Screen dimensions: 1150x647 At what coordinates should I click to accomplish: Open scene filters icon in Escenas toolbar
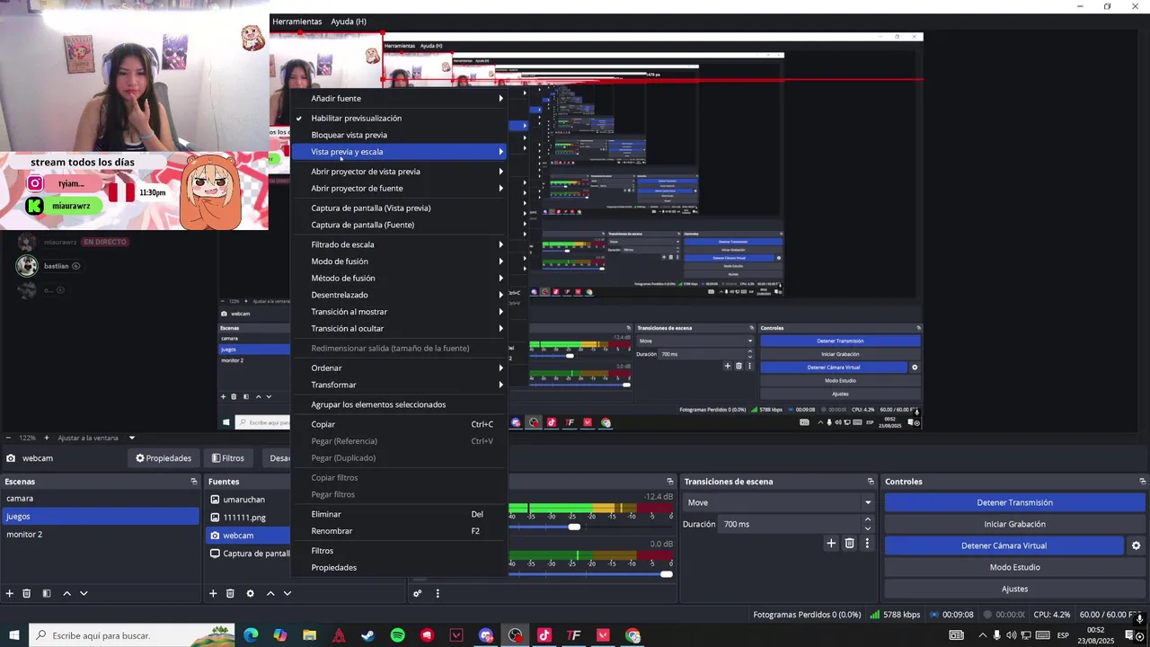pos(46,593)
